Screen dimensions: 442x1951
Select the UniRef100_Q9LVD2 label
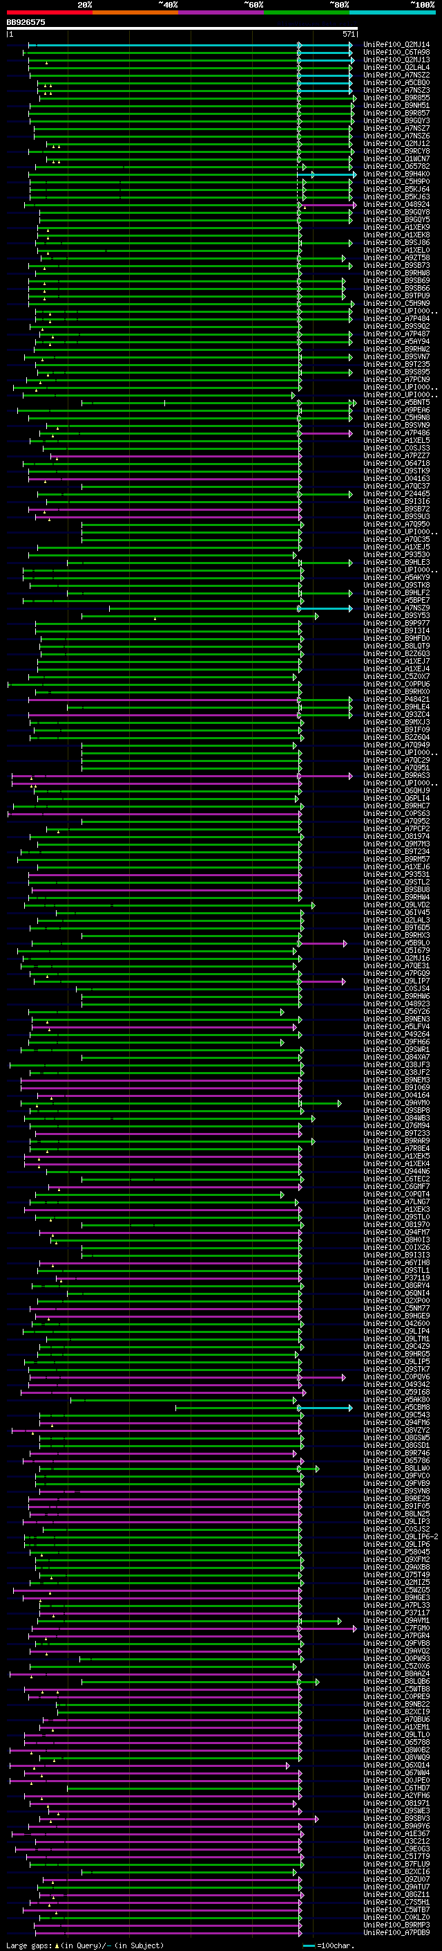pos(396,905)
